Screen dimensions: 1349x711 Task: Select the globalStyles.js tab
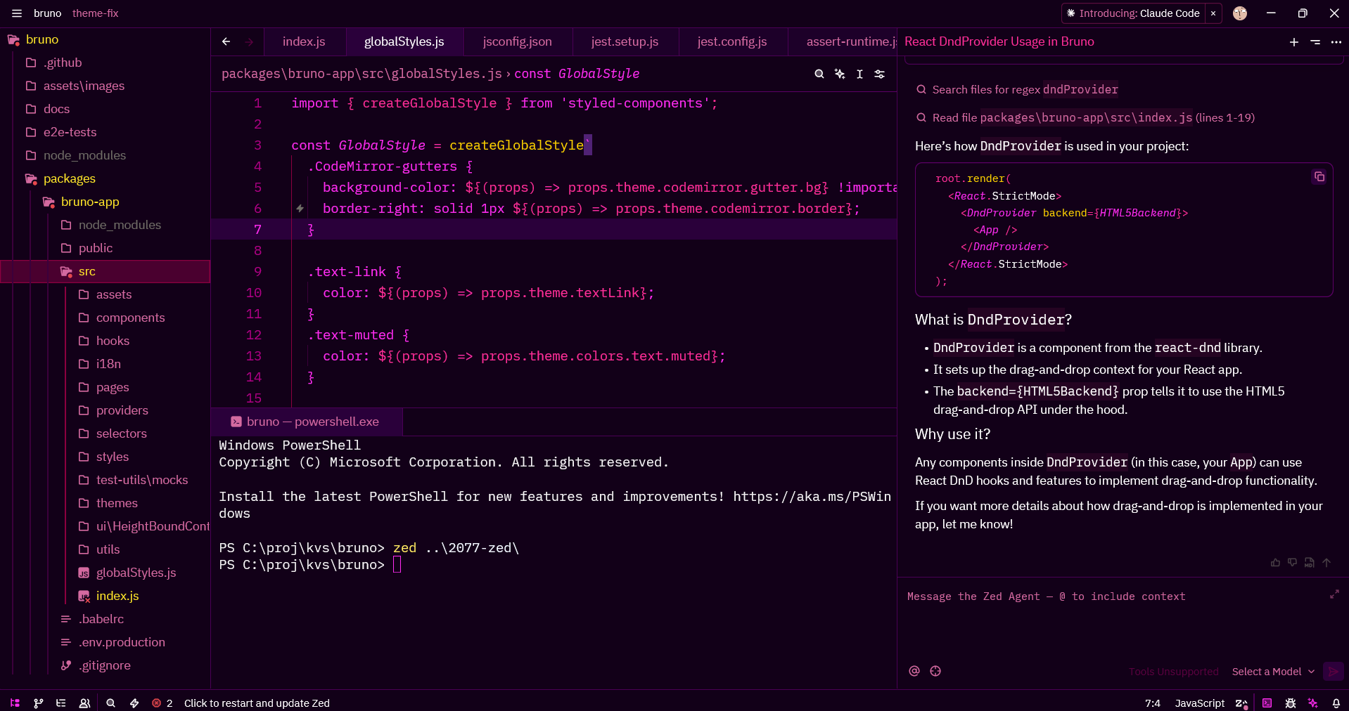404,41
